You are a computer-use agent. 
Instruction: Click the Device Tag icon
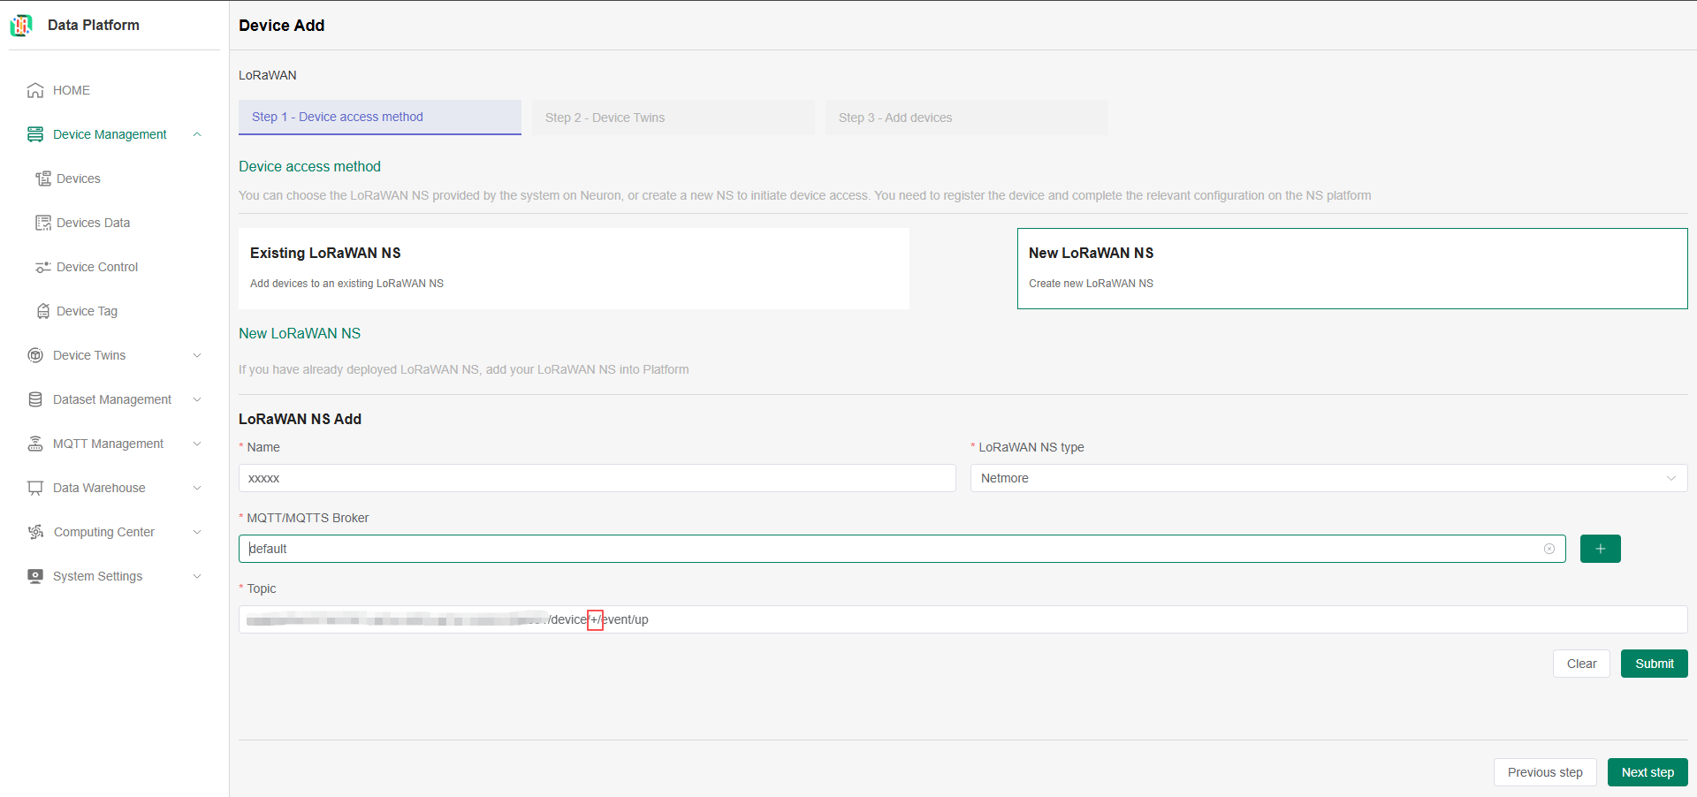[x=42, y=311]
